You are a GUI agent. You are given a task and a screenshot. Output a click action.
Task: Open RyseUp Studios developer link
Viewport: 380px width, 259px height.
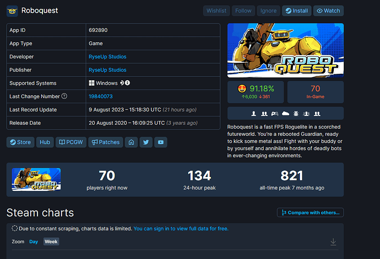tap(107, 57)
